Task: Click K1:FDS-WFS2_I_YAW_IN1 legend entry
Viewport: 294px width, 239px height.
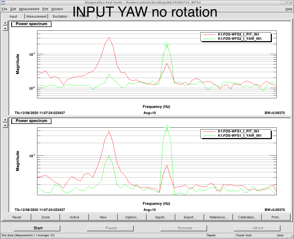Action: point(239,39)
